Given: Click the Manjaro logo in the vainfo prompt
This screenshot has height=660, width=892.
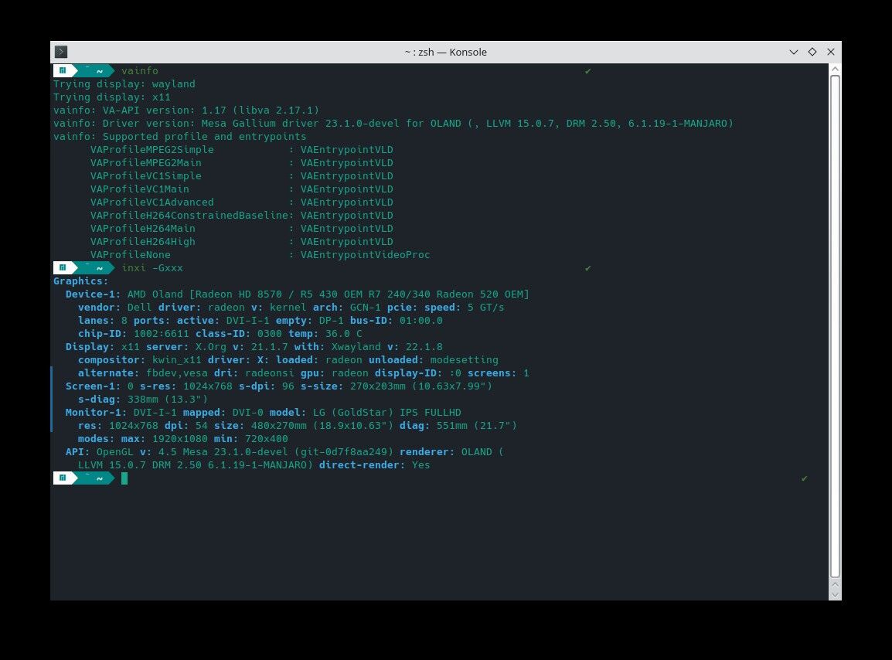Looking at the screenshot, I should pos(63,70).
